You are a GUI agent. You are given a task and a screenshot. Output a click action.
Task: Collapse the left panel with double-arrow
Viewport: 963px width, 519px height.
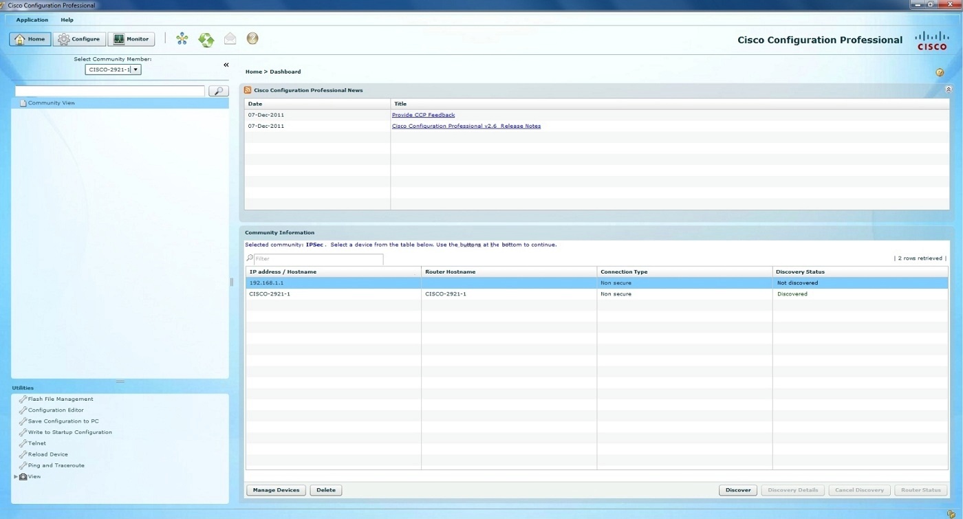[x=226, y=65]
